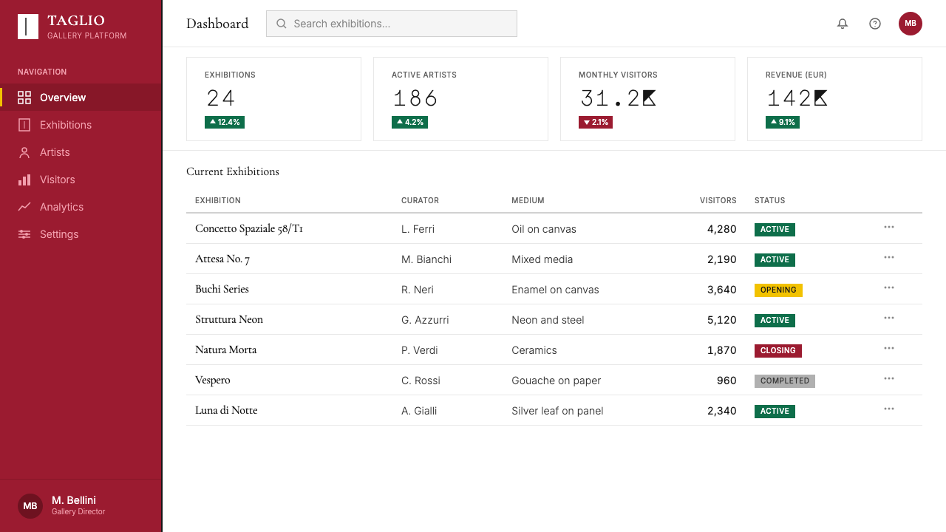Click the Visitors bar chart icon
The height and width of the screenshot is (532, 946).
click(24, 180)
